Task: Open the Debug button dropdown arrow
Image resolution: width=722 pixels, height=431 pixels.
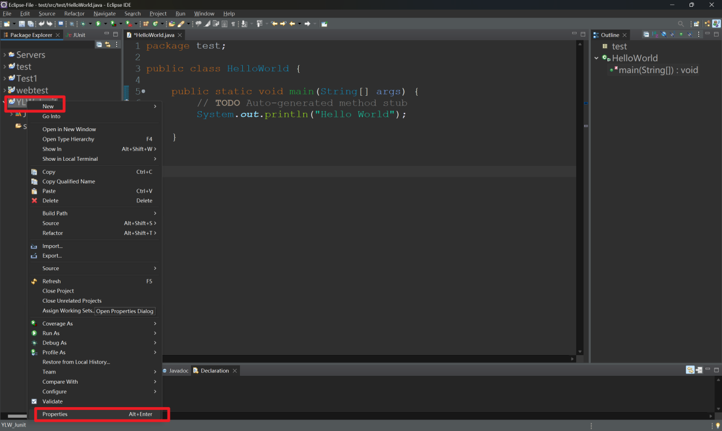Action: pyautogui.click(x=91, y=24)
